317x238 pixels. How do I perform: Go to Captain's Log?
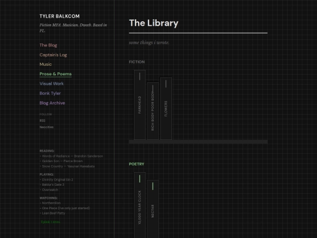tap(53, 55)
